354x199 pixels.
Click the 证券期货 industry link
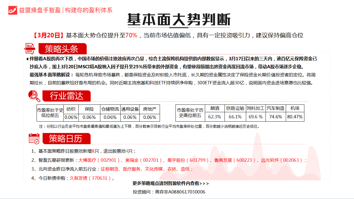pyautogui.click(x=109, y=169)
